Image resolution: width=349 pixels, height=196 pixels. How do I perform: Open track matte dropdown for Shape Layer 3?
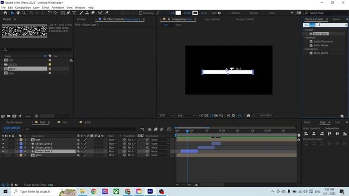coord(132,144)
